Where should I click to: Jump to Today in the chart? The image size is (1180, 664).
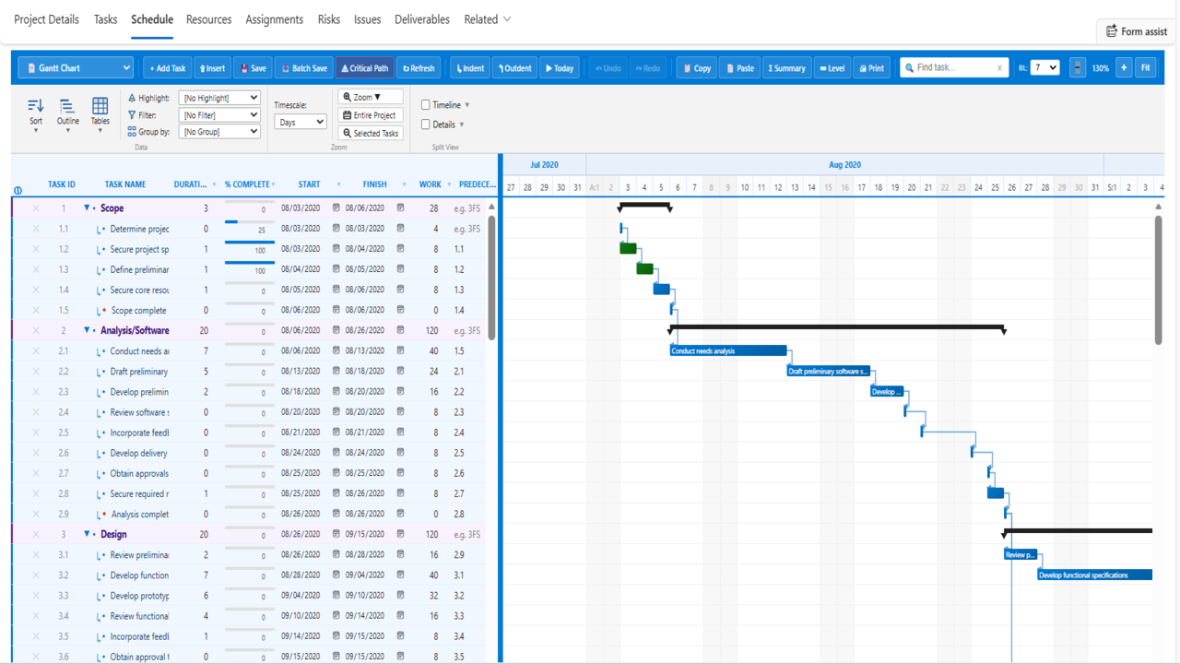click(x=559, y=68)
